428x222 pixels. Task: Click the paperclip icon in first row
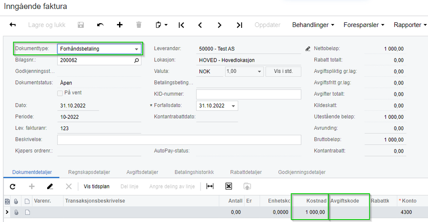click(16, 212)
